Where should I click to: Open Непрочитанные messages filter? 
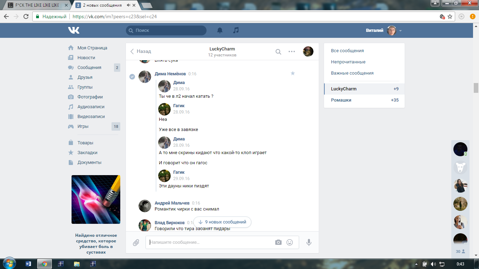point(348,62)
